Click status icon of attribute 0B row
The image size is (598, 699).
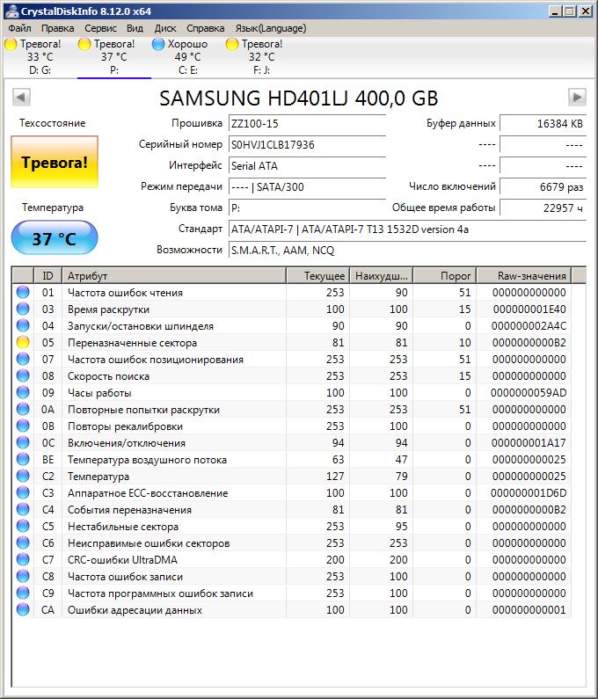pyautogui.click(x=23, y=426)
